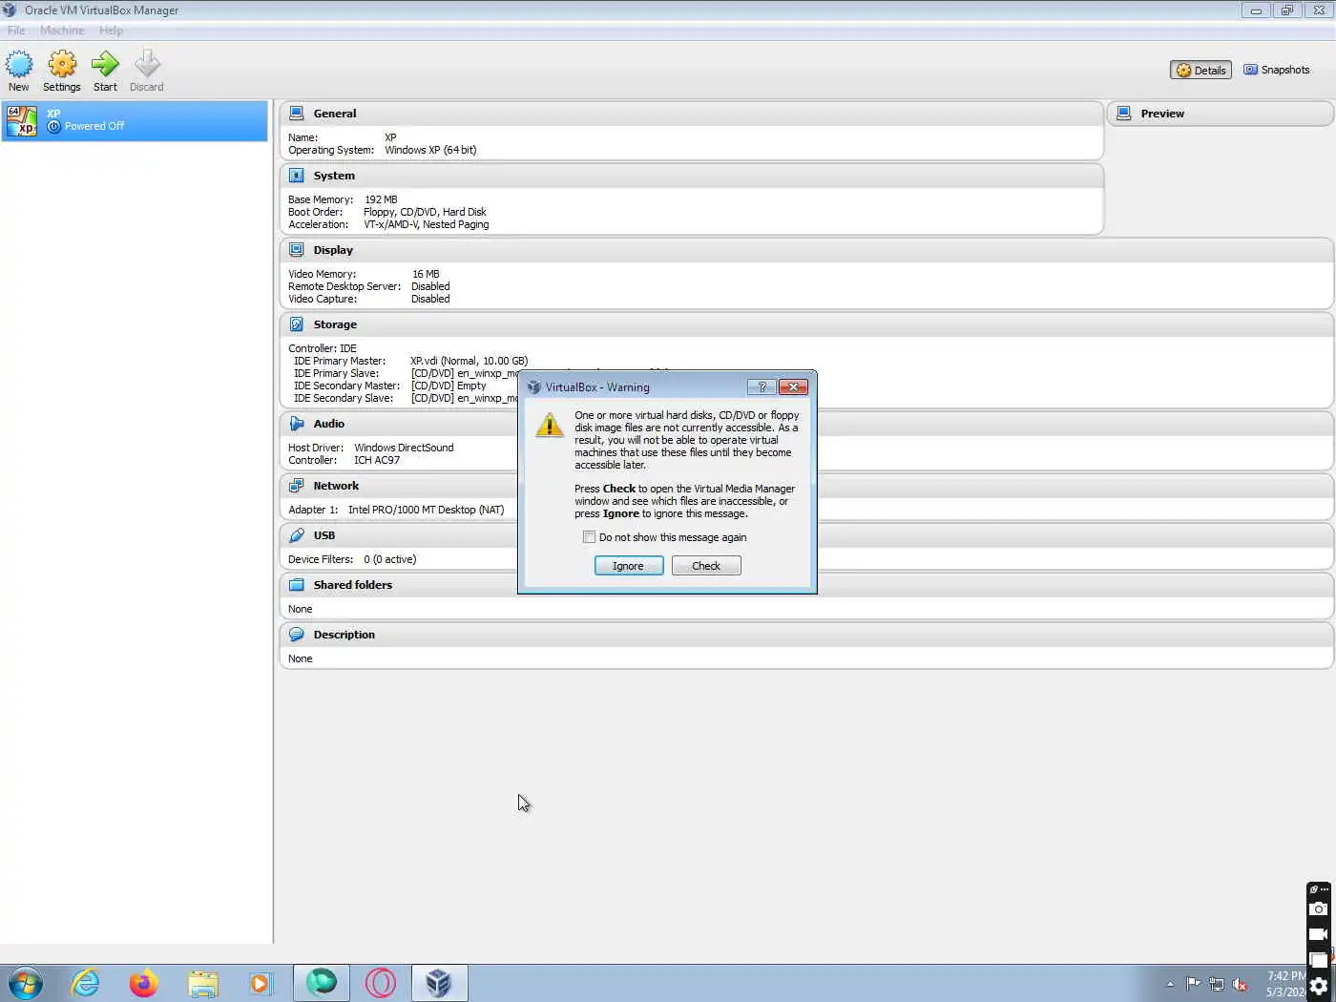
Task: Click the System section header title
Action: tap(334, 176)
